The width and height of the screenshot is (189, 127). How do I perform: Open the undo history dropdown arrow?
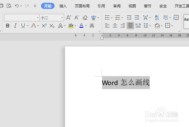tap(21, 6)
